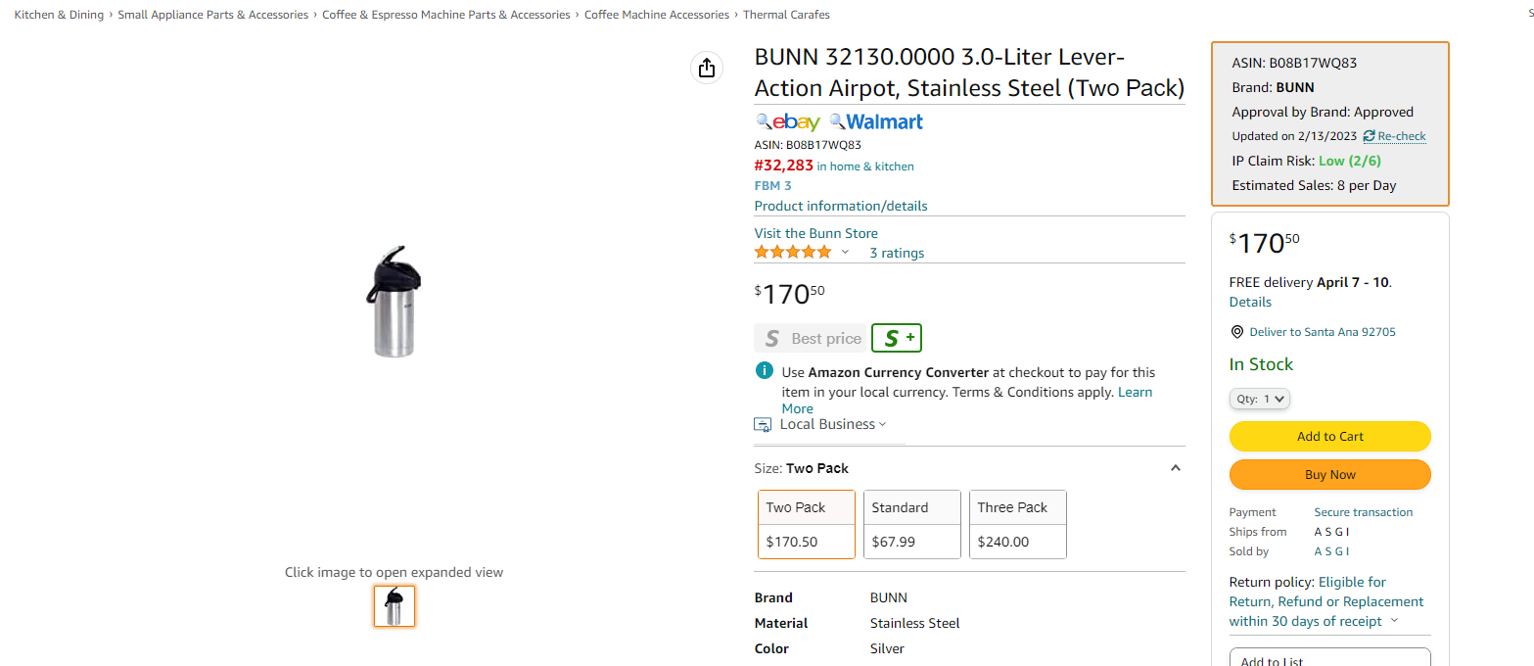Click the location pin delivery icon
Image resolution: width=1534 pixels, height=666 pixels.
(x=1236, y=332)
